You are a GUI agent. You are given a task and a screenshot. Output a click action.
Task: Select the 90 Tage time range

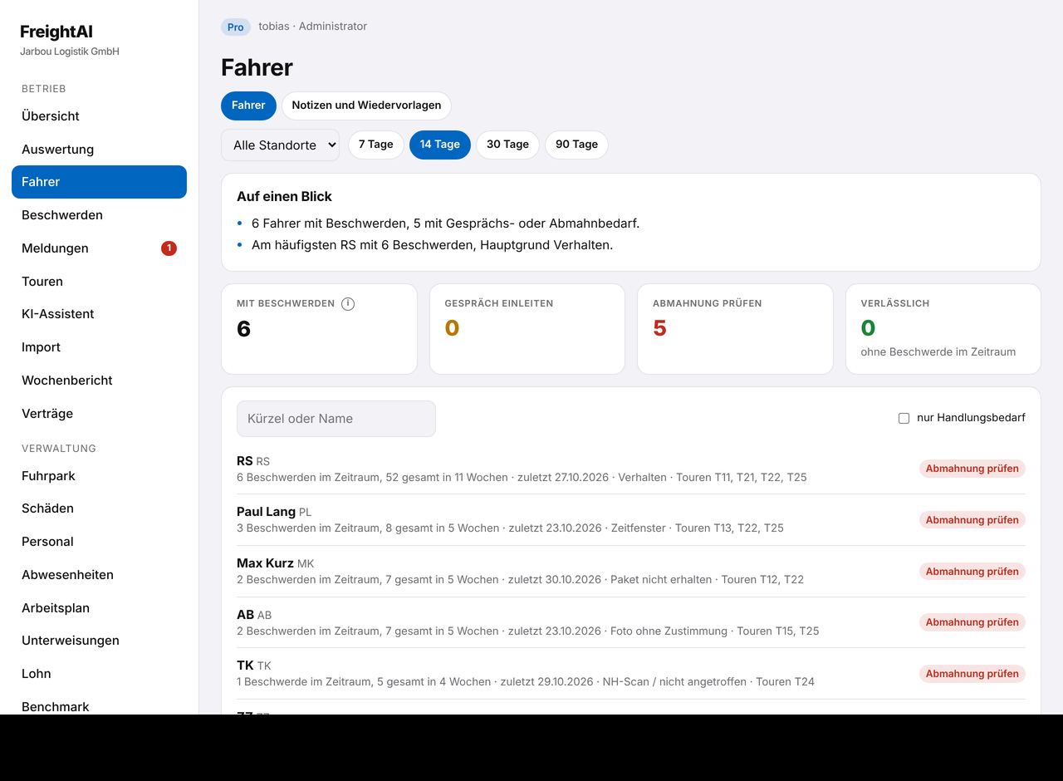(576, 145)
